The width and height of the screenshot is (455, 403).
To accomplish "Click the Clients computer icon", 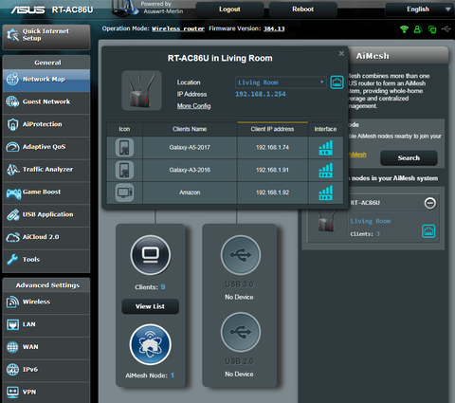I will [x=151, y=255].
